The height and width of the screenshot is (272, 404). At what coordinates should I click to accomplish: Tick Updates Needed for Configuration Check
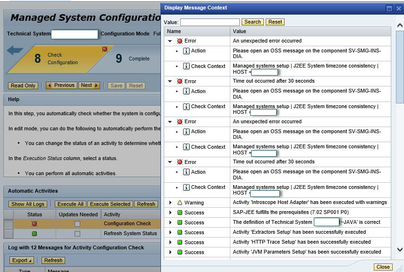77,224
